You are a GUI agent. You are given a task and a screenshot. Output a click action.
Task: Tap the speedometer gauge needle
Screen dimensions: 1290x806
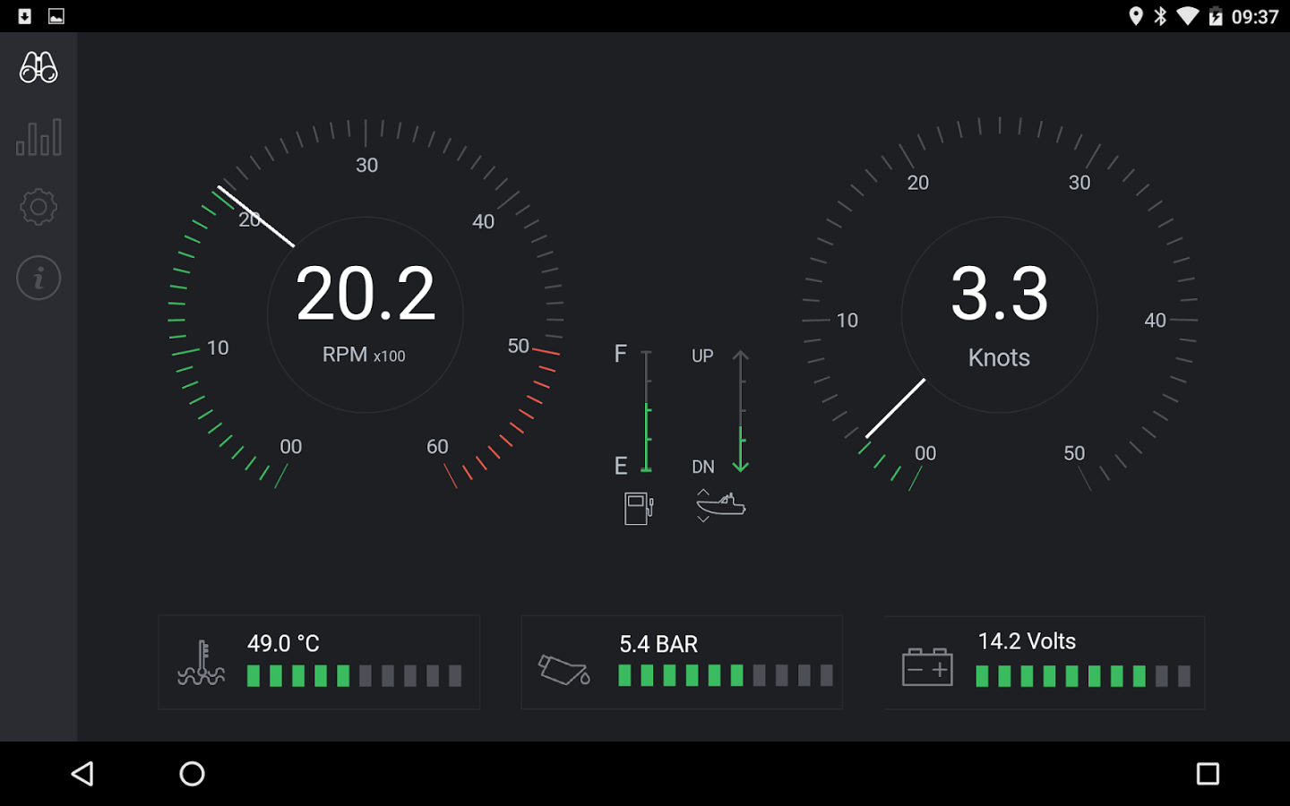click(895, 408)
